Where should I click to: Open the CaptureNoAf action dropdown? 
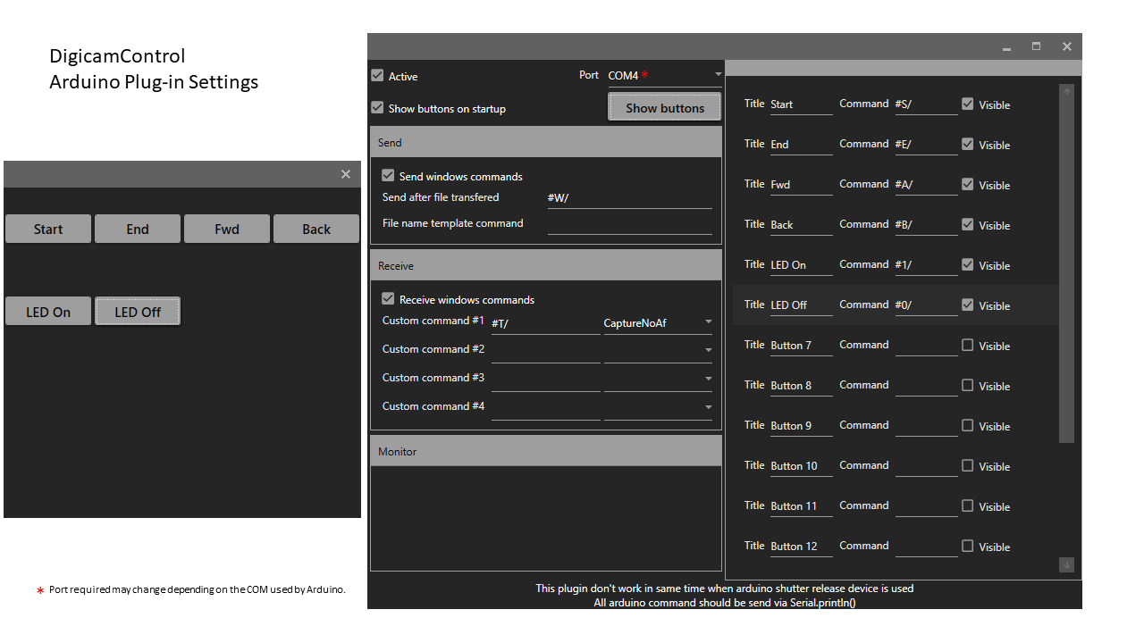708,323
